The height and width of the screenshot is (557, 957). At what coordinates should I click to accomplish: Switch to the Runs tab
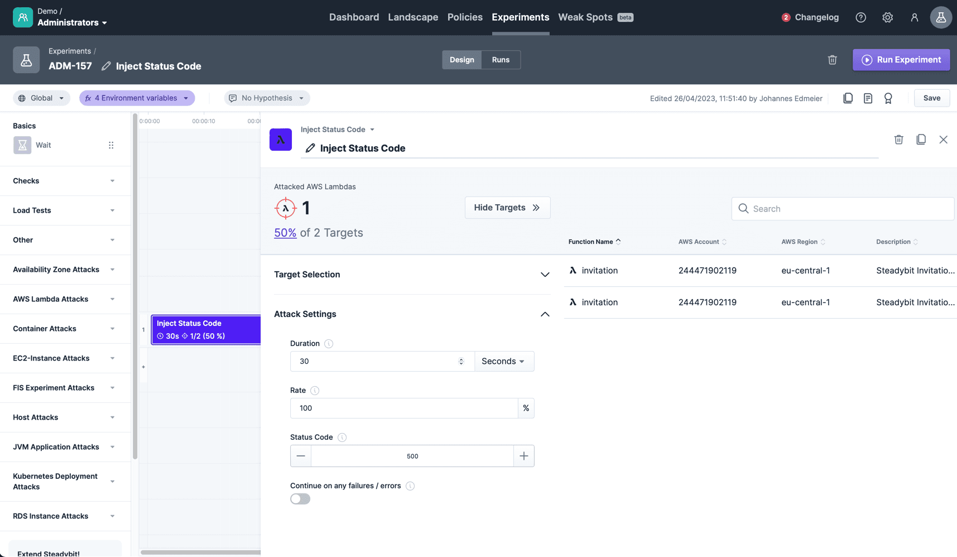tap(500, 60)
